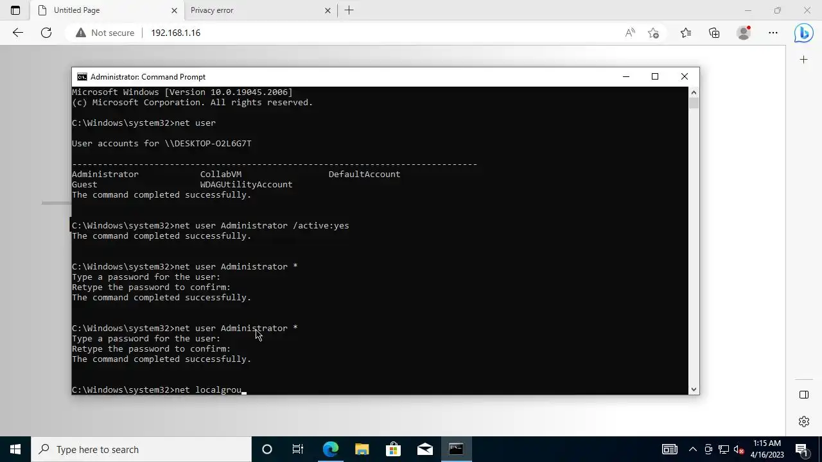The width and height of the screenshot is (822, 462).
Task: Open Bing chat sidebar button
Action: 803,33
